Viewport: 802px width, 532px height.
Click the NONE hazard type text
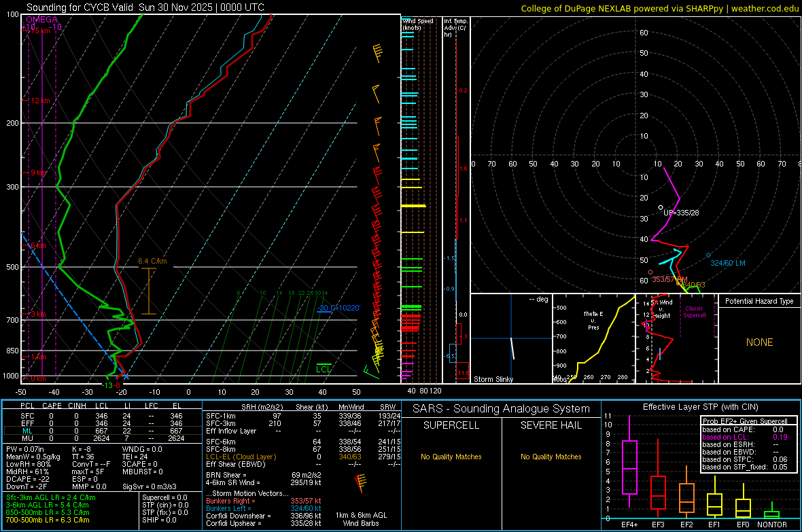point(760,342)
